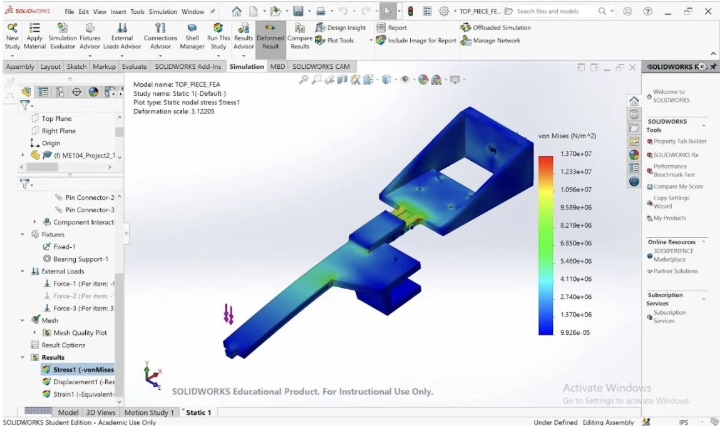Open Manage Network
The height and width of the screenshot is (428, 720).
(491, 41)
